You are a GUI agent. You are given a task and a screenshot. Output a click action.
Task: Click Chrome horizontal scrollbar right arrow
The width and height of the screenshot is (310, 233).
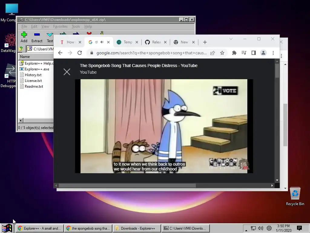click(272, 185)
